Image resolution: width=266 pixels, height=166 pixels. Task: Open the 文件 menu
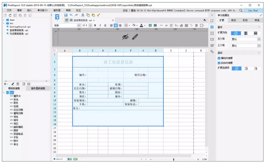click(9, 11)
